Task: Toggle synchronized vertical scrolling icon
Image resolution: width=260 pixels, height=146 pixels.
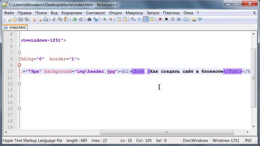Action: [x=119, y=19]
